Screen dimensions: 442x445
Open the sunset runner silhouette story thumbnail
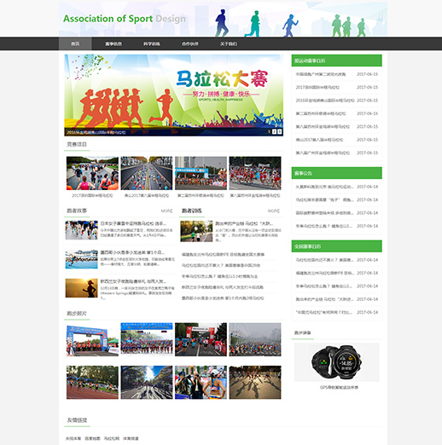coord(82,288)
